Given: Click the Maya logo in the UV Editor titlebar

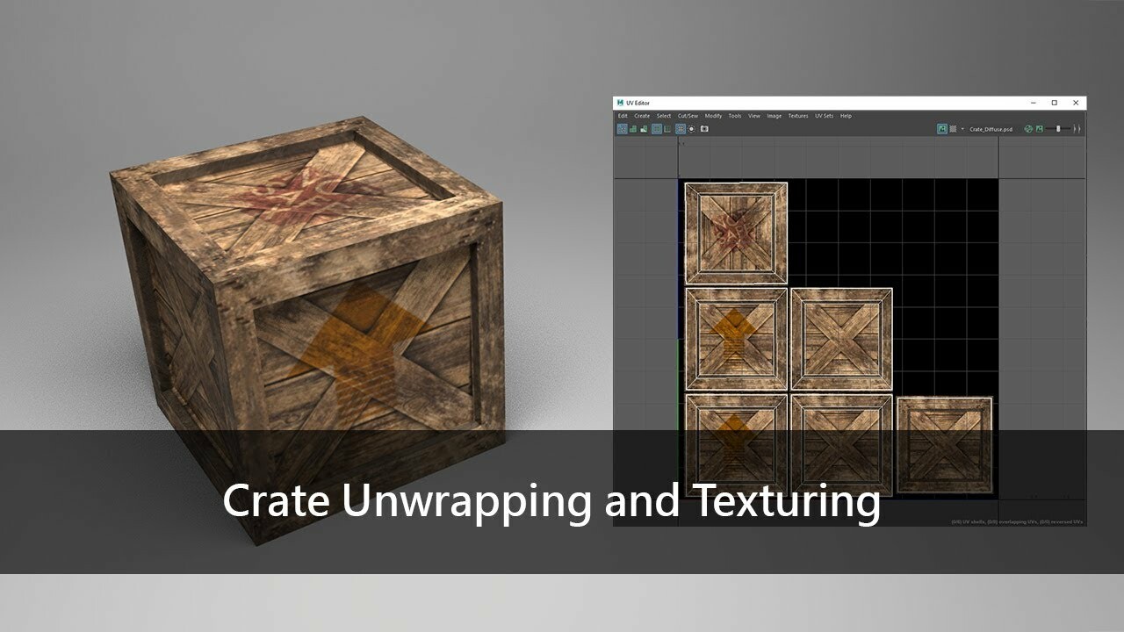Looking at the screenshot, I should click(622, 103).
